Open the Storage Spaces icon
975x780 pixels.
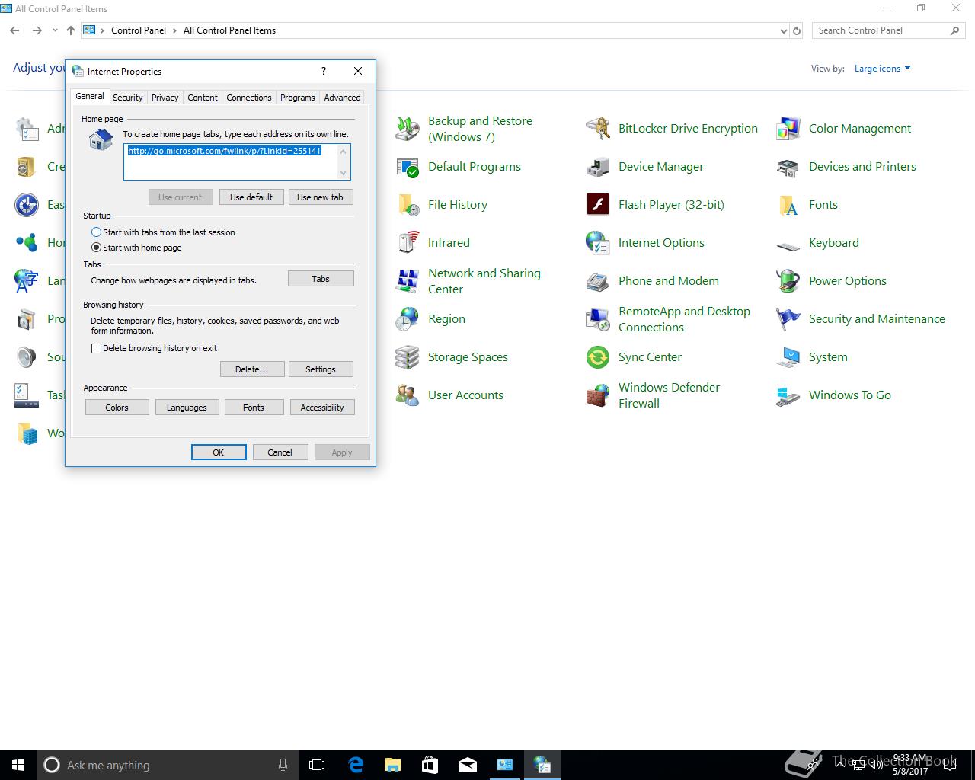click(x=408, y=357)
